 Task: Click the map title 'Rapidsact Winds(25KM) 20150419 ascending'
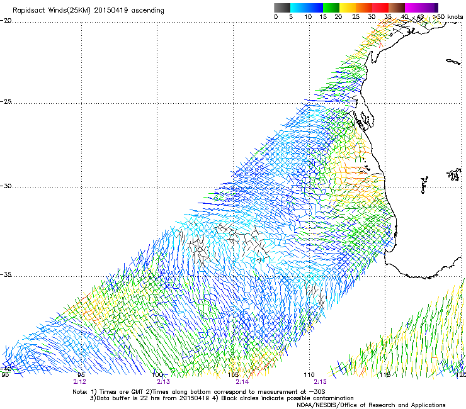(x=88, y=11)
